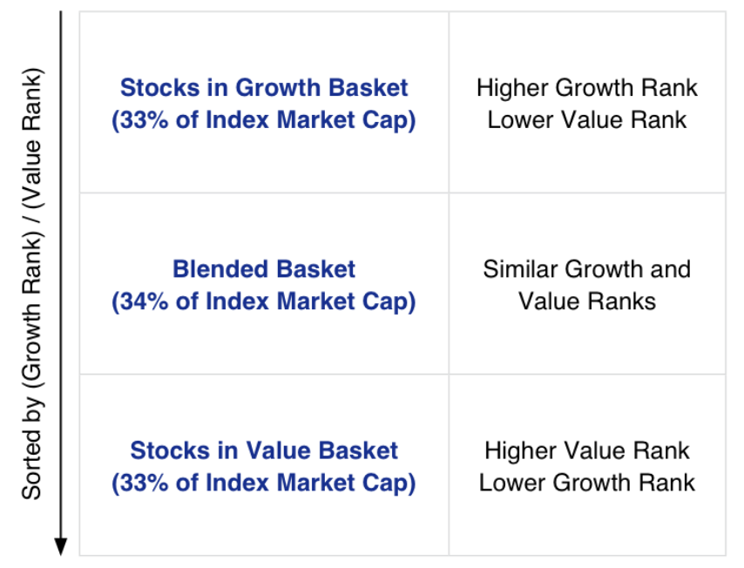The height and width of the screenshot is (568, 744).
Task: Click the top end of the vertical sort arrow
Action: click(61, 15)
